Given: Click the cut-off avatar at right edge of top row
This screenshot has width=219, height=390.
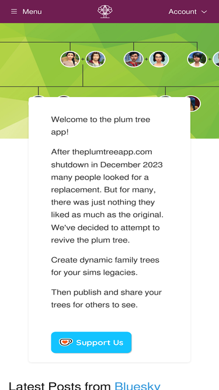Looking at the screenshot, I should pos(216,59).
